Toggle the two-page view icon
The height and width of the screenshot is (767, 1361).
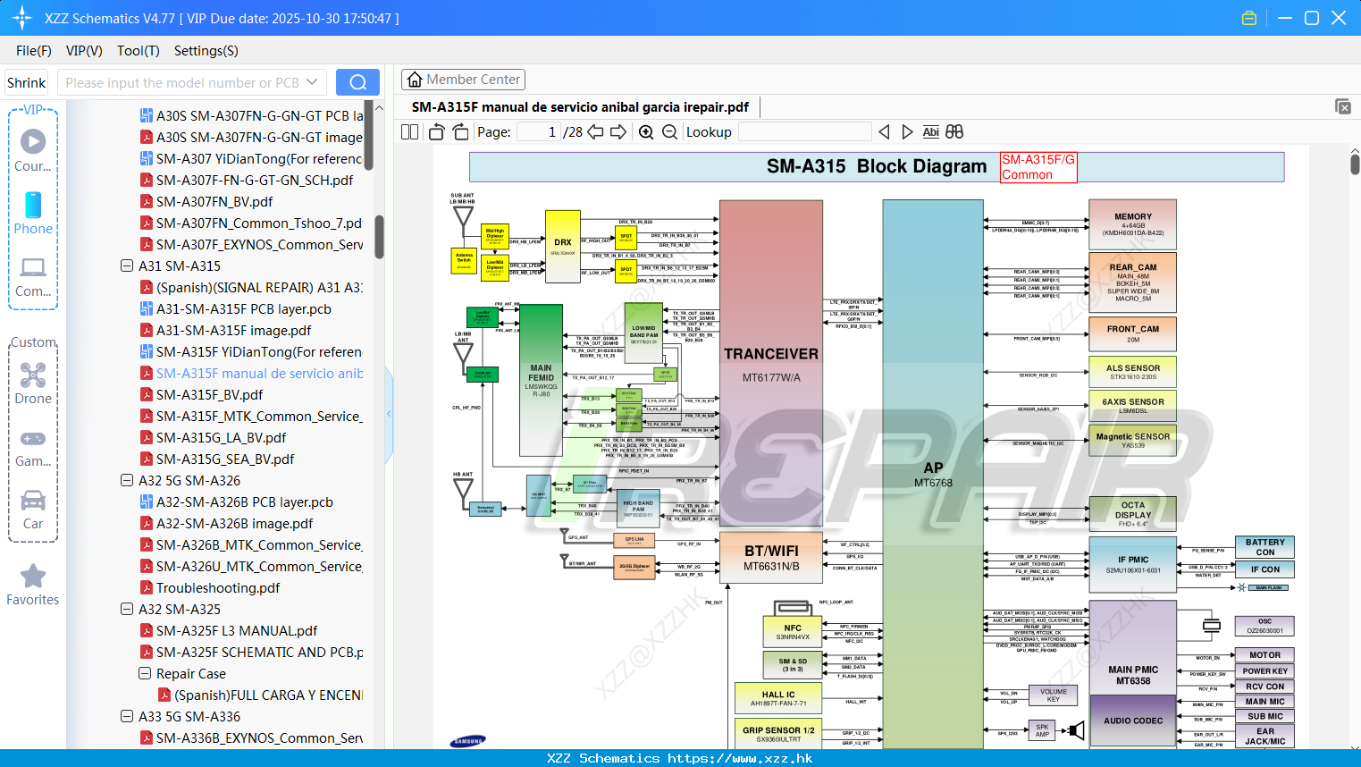point(409,131)
